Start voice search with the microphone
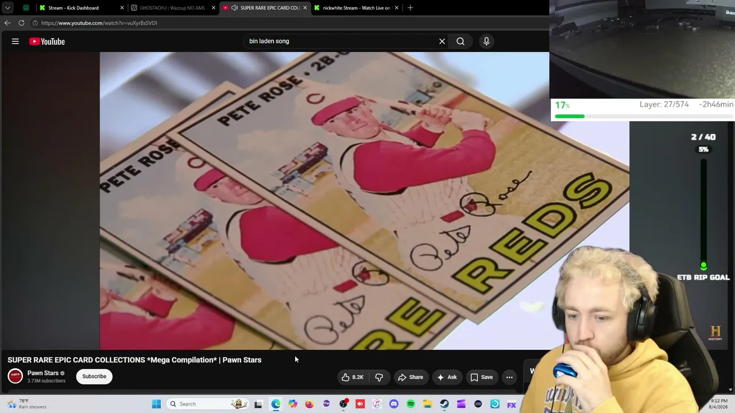 [486, 41]
